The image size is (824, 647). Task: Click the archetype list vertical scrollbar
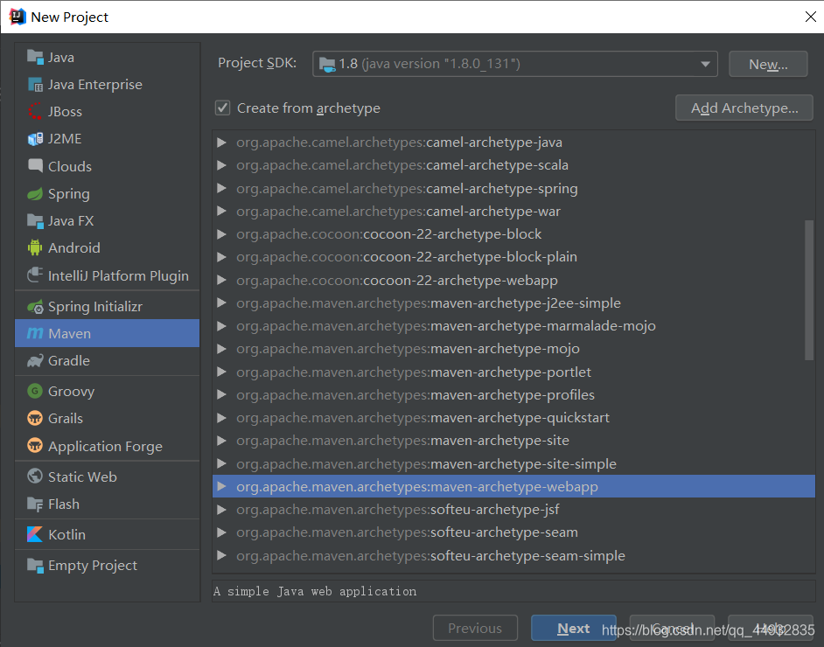click(809, 290)
